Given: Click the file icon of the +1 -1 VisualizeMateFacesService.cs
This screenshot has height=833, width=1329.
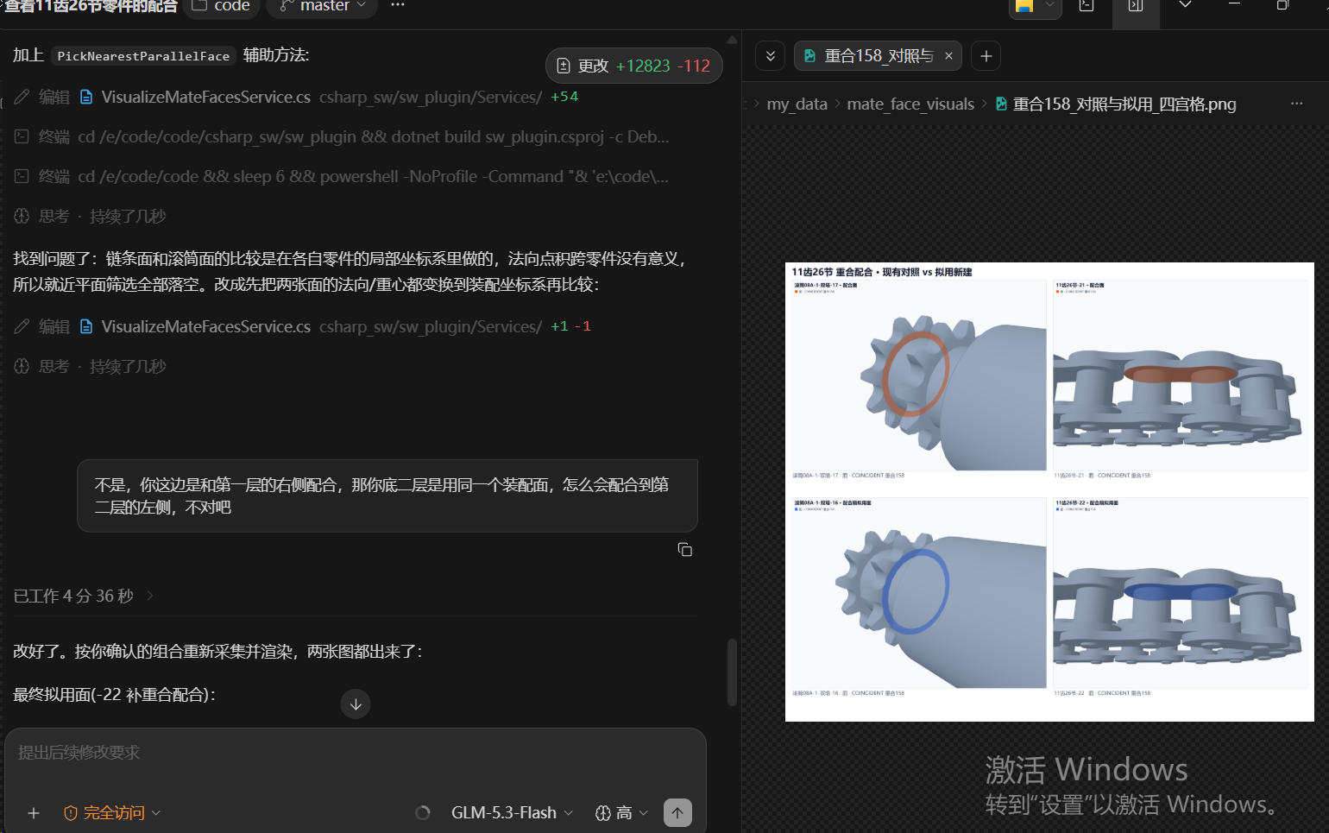Looking at the screenshot, I should 86,326.
